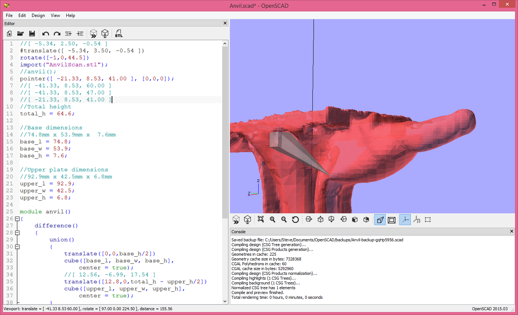This screenshot has height=315, width=518.
Task: Close the Console panel
Action: pos(511,231)
